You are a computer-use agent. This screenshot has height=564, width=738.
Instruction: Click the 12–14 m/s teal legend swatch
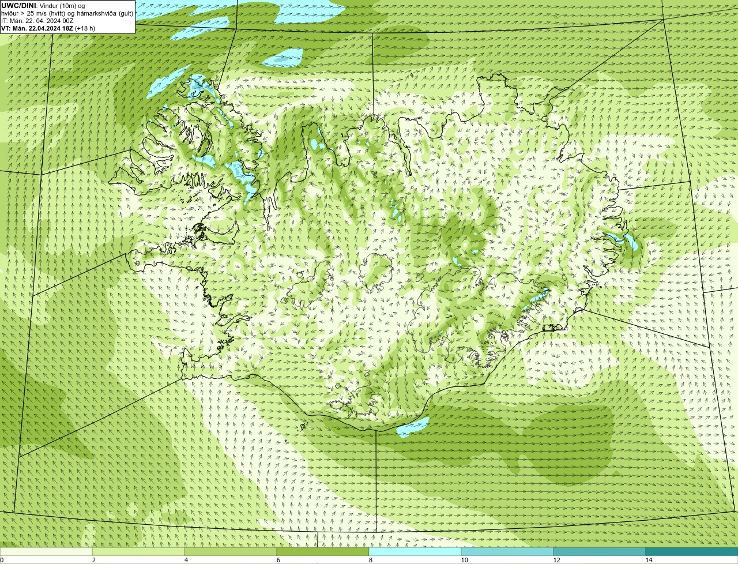tap(600, 551)
